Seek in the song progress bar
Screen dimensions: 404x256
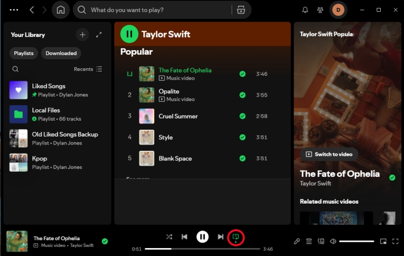[203, 249]
